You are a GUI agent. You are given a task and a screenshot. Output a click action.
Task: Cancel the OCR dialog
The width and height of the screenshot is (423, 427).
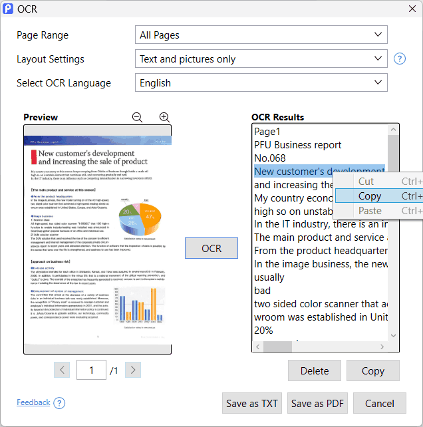click(380, 403)
